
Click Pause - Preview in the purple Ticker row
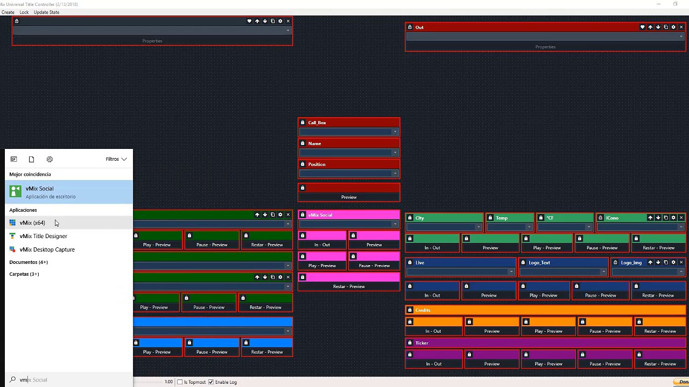[605, 364]
